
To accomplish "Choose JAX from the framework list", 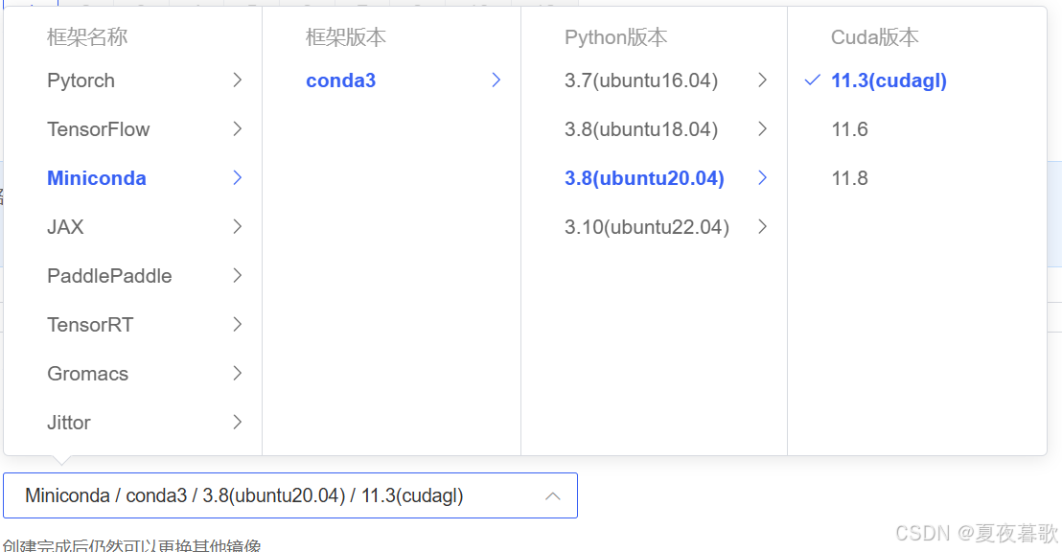I will click(63, 227).
